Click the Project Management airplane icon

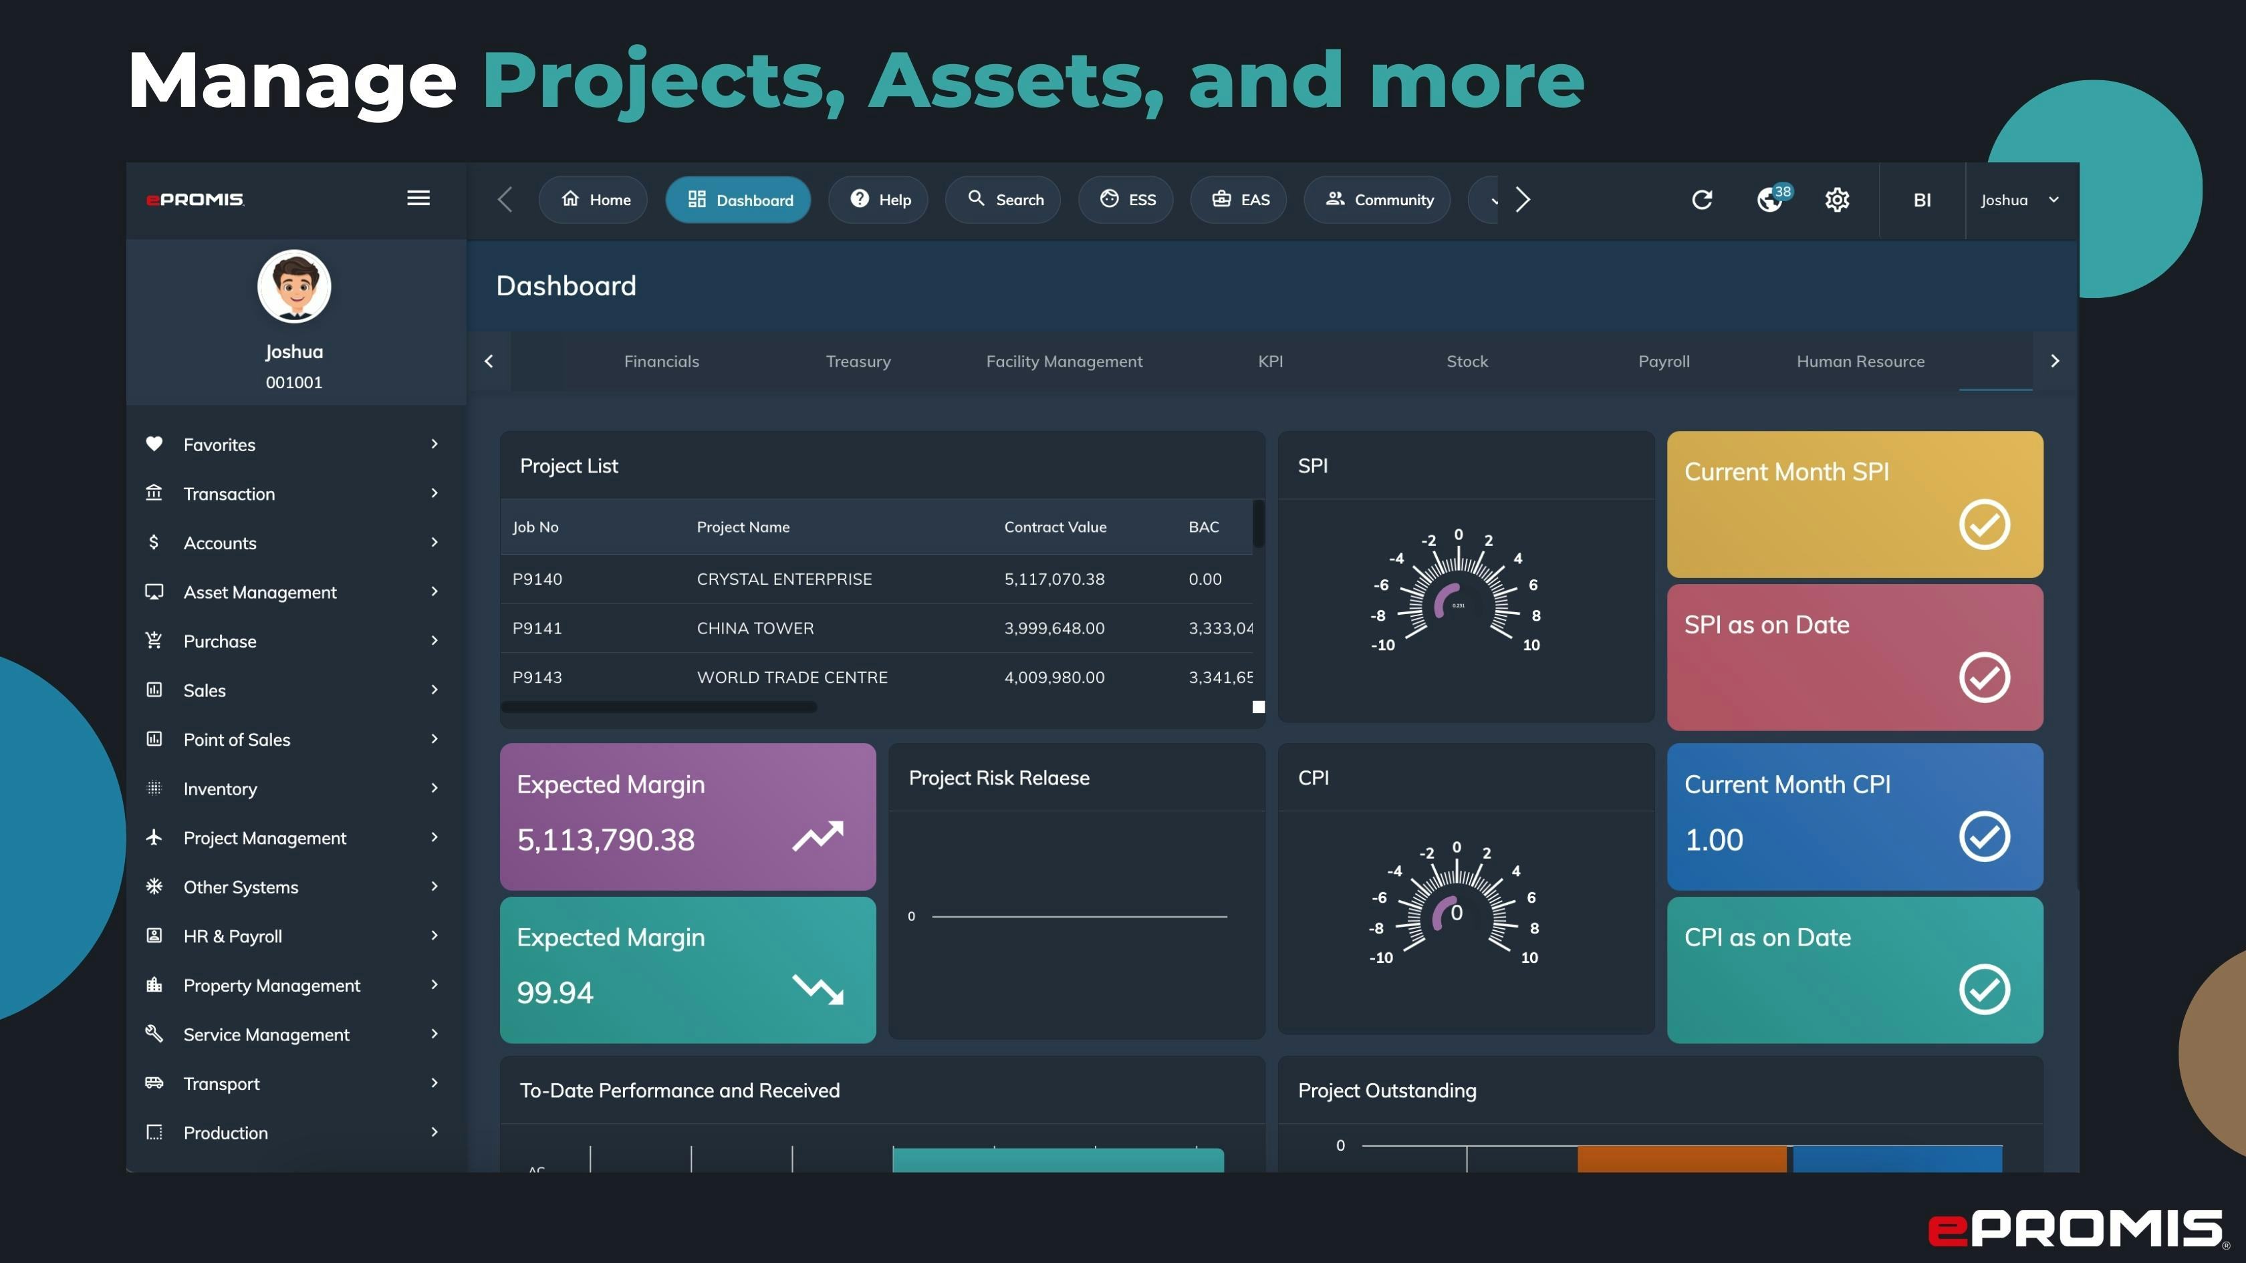(x=154, y=837)
